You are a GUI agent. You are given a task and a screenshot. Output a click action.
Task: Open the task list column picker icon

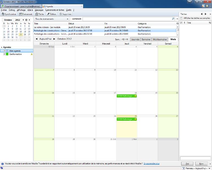pos(210,23)
